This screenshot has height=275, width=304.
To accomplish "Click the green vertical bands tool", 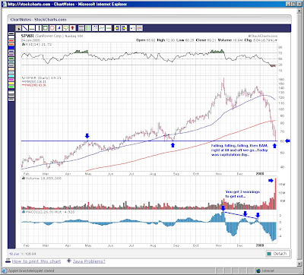I will point(88,28).
